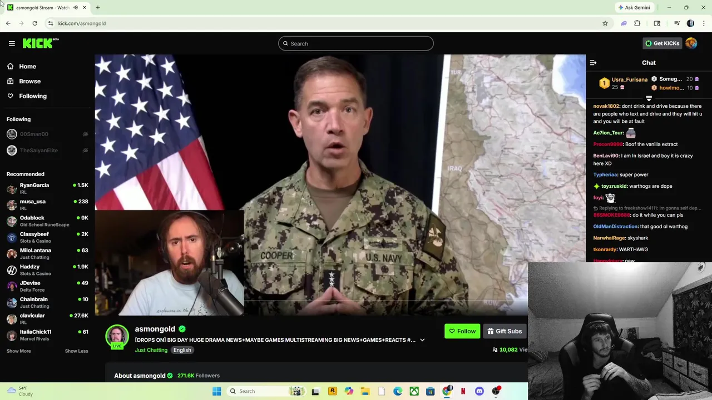Open Discord from the taskbar
712x400 pixels.
[479, 391]
